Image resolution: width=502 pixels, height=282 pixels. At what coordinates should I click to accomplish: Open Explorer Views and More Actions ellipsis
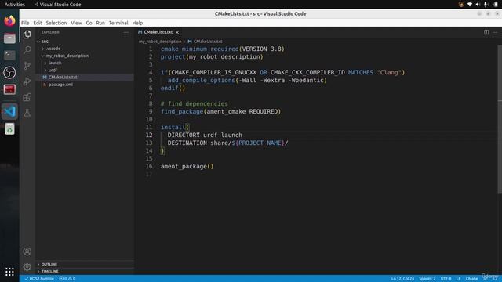click(x=125, y=32)
